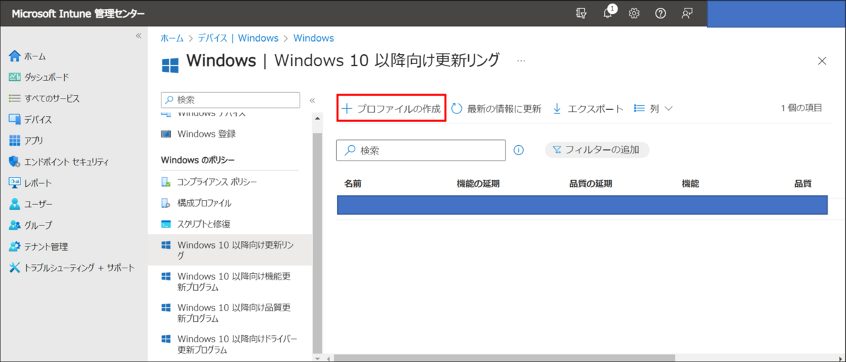Viewport: 846px width, 362px height.
Task: Click the デバイス | Windows breadcrumb link
Action: coord(238,38)
